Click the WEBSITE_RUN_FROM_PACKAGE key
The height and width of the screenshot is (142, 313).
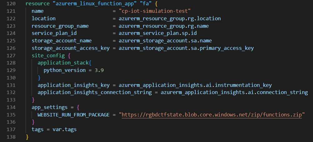[74, 115]
